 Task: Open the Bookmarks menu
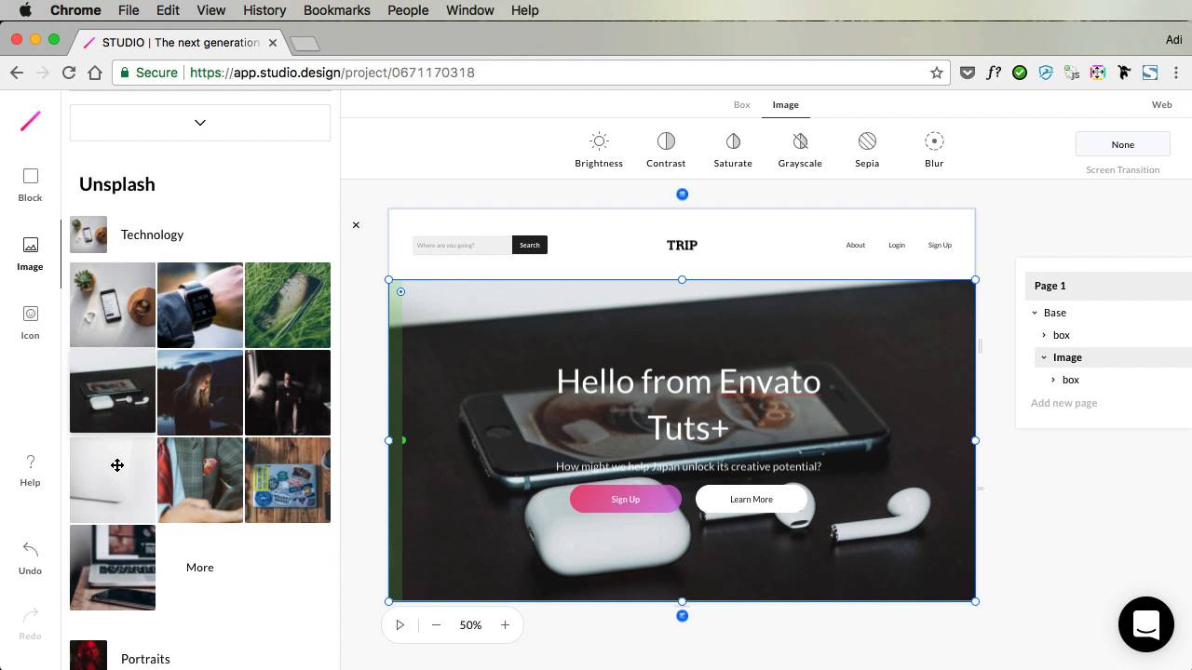click(337, 10)
